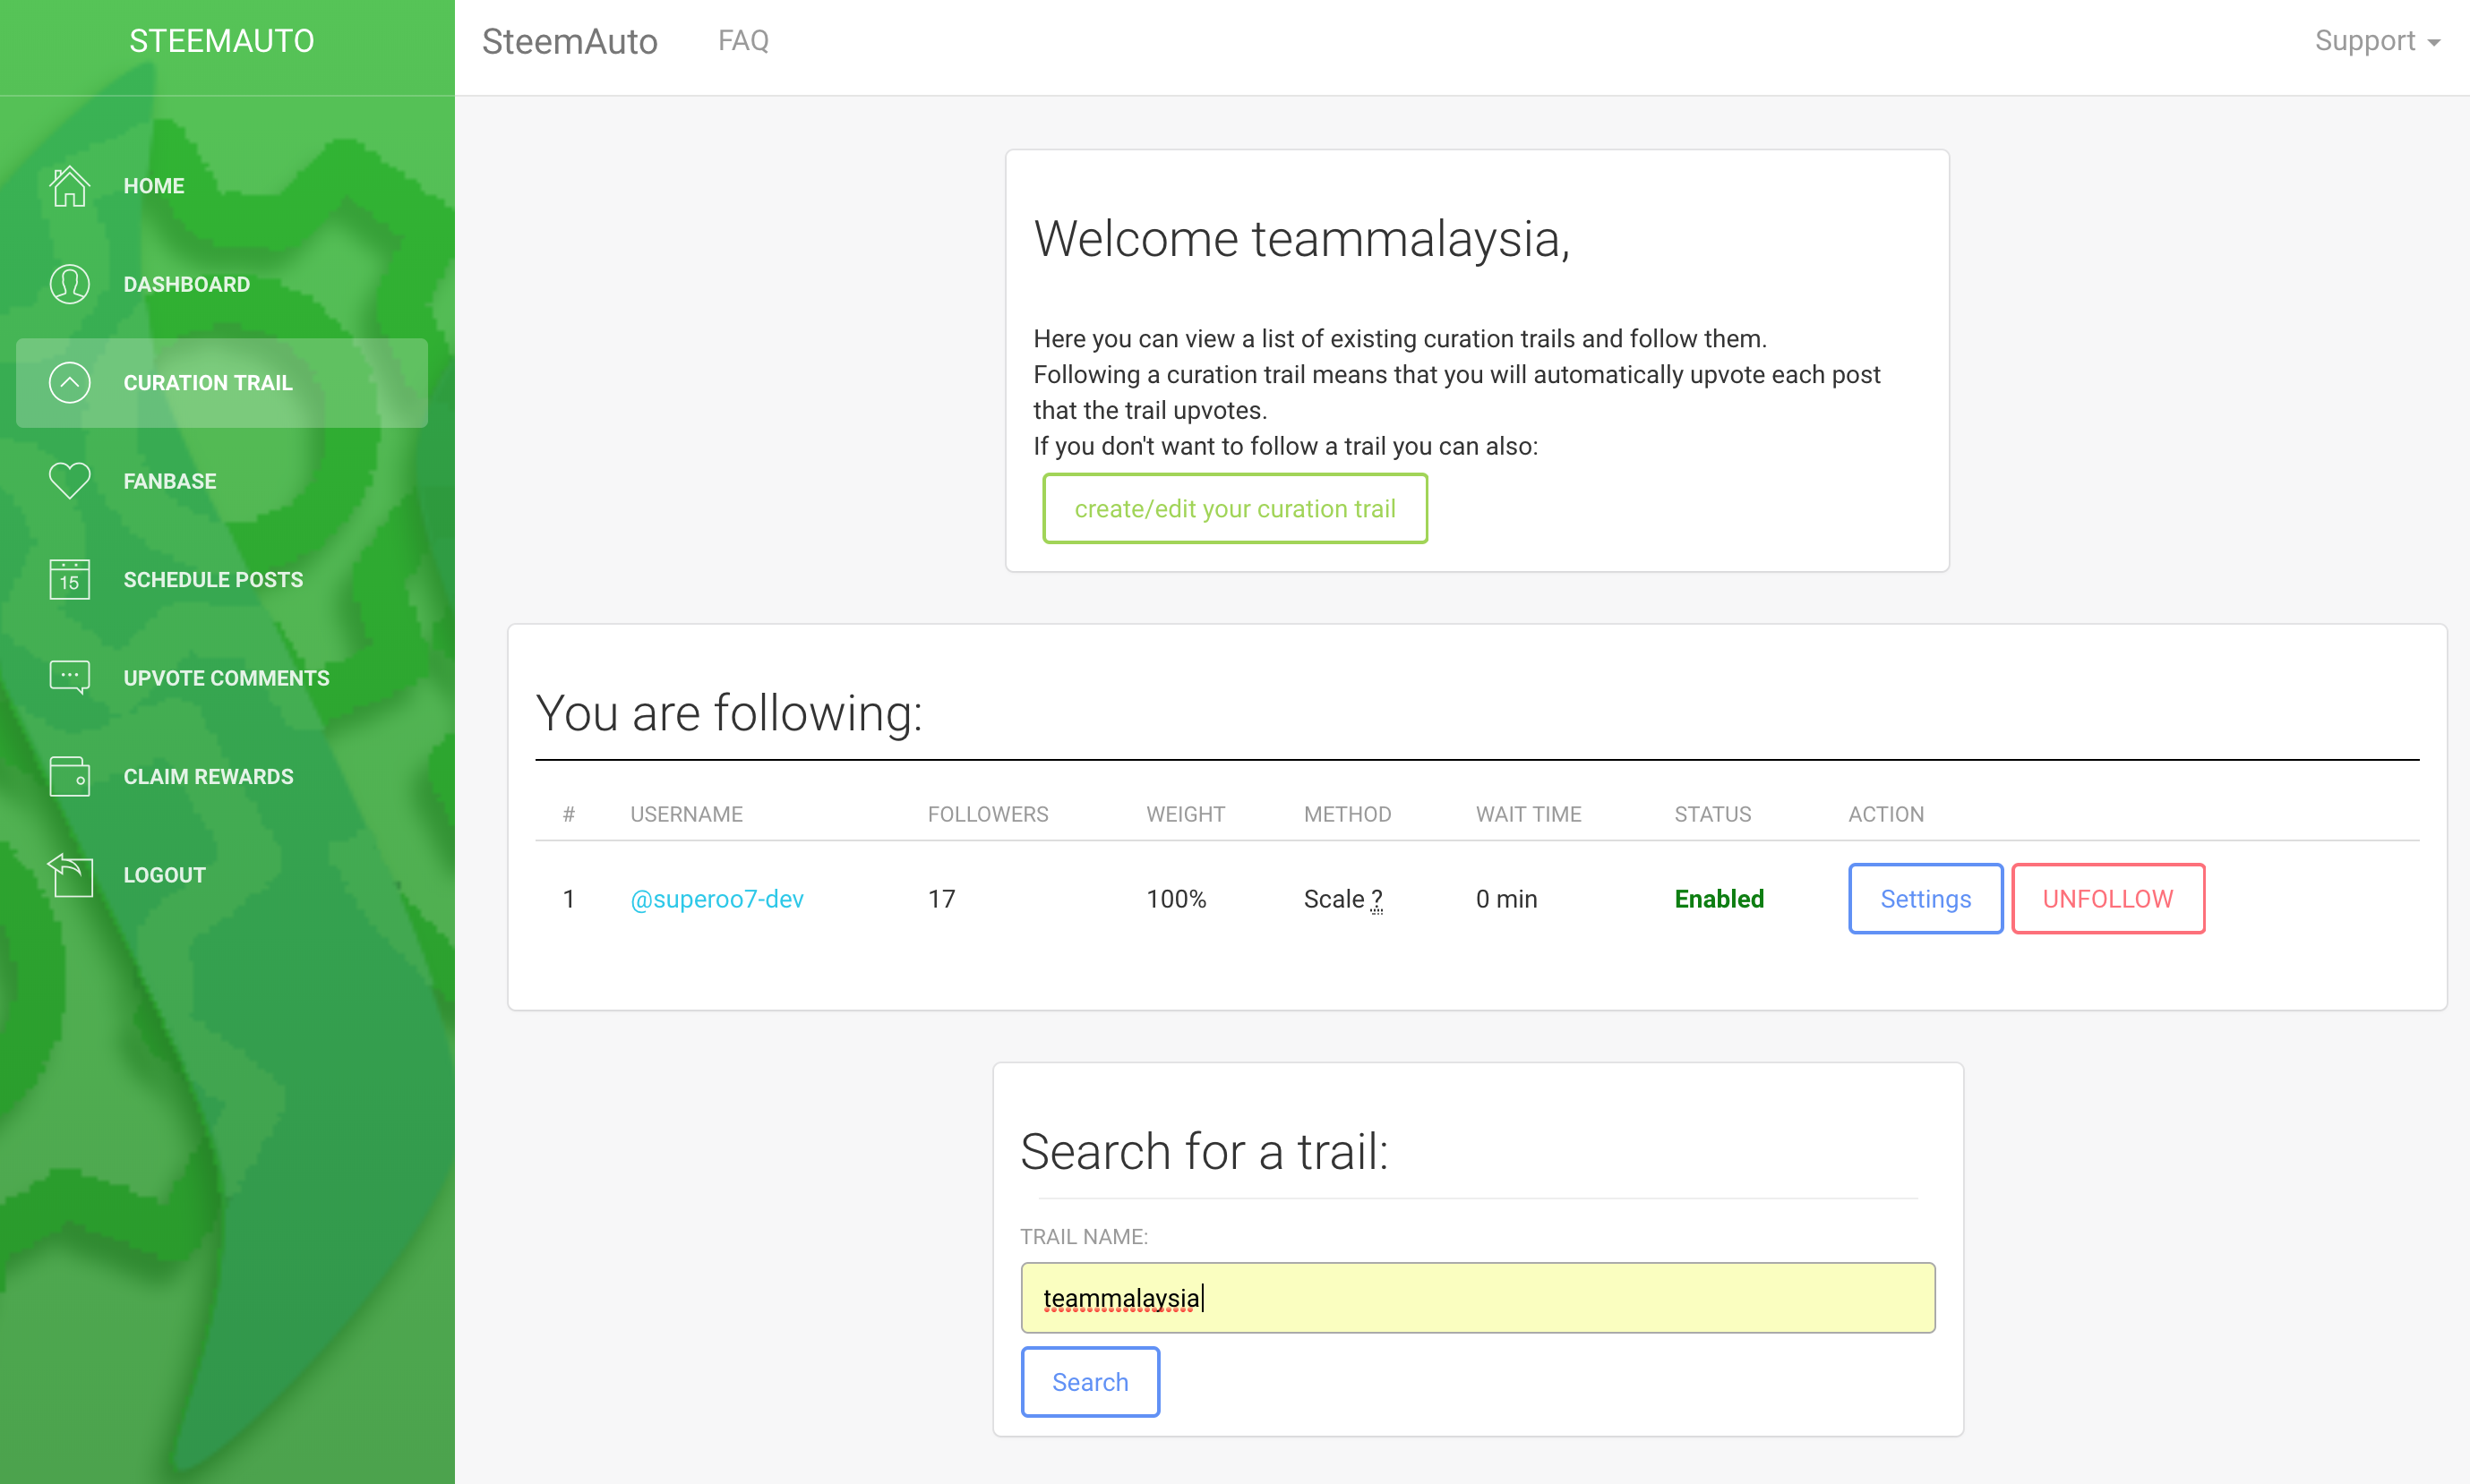The image size is (2470, 1484).
Task: Open the FANBASE page
Action: point(222,481)
